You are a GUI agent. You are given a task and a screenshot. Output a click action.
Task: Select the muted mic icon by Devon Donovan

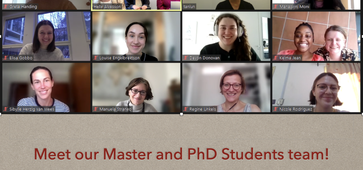pos(186,58)
